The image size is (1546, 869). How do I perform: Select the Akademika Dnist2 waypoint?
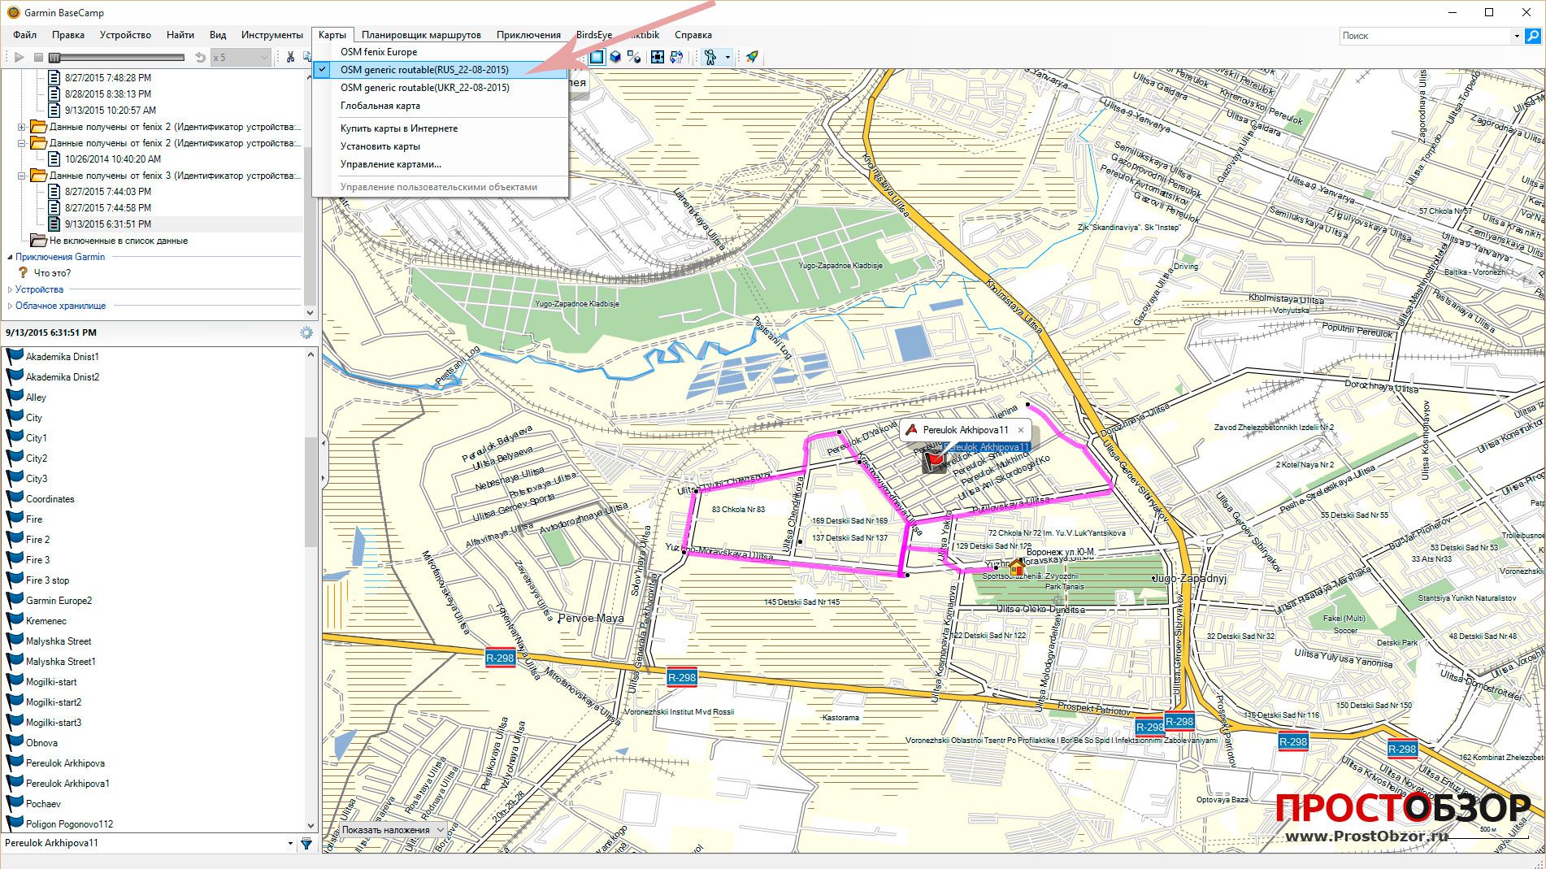click(x=62, y=377)
